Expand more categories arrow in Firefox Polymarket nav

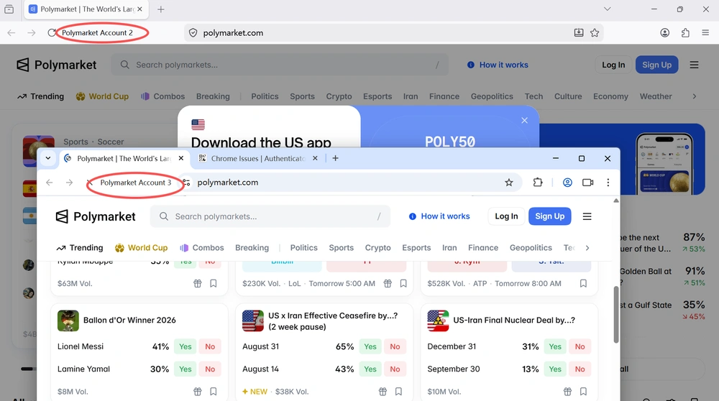[x=695, y=96]
